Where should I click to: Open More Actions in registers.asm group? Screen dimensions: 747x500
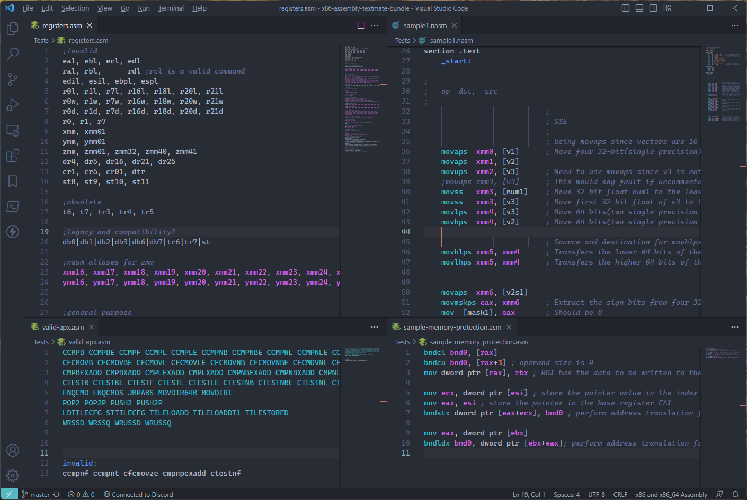(375, 25)
